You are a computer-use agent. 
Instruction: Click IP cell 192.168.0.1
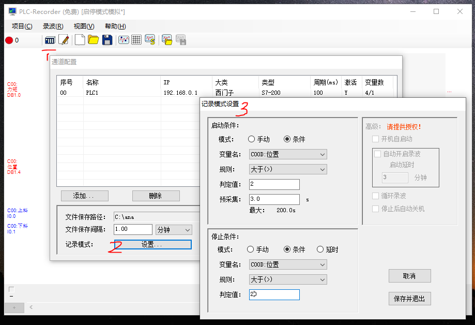coord(180,93)
